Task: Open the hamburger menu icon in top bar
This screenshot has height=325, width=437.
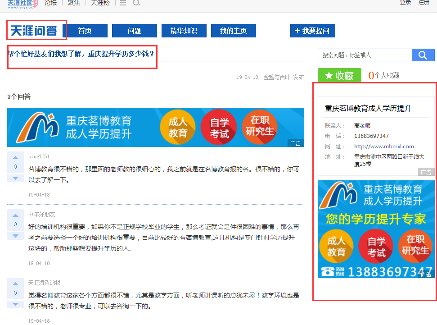Action: pos(123,3)
